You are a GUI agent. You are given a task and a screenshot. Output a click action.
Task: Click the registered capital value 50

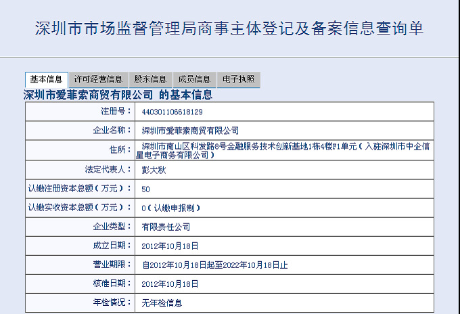pyautogui.click(x=146, y=189)
